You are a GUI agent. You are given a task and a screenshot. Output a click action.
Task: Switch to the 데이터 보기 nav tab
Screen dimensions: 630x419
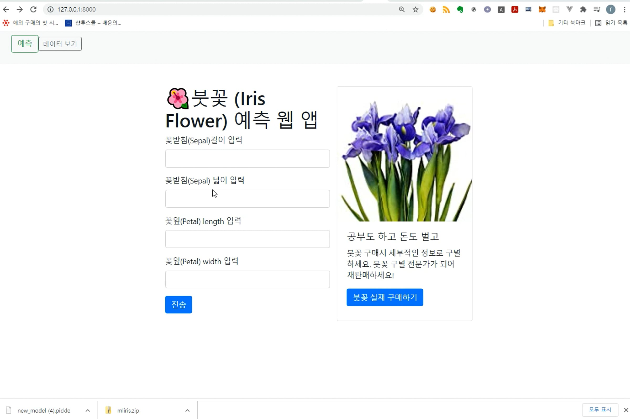[x=60, y=44]
